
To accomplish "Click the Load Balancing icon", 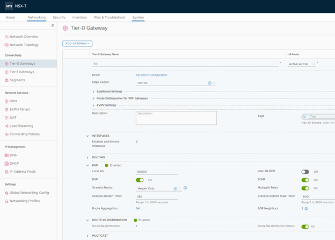I will (x=6, y=126).
